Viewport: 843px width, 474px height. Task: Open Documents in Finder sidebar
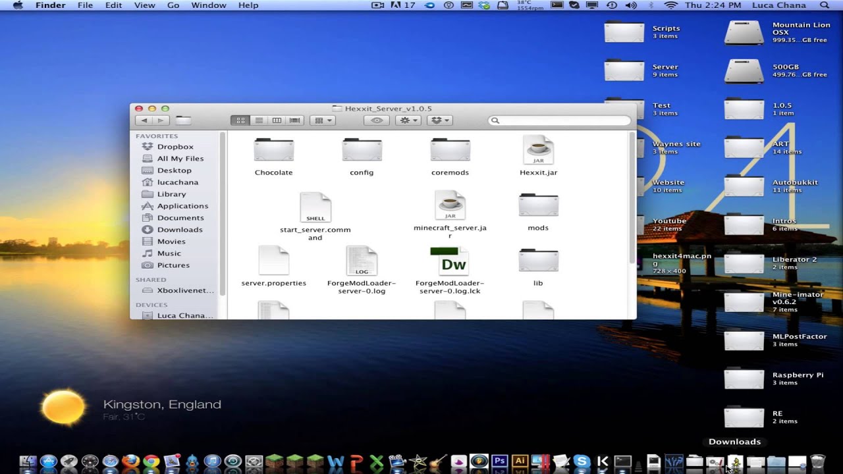coord(180,218)
